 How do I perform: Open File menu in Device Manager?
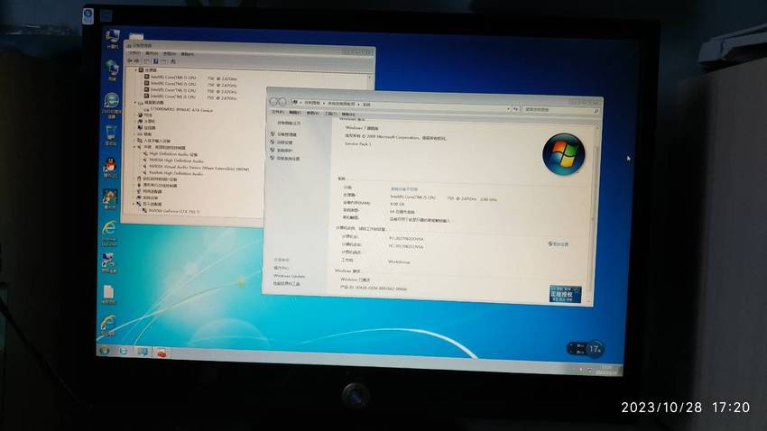134,53
